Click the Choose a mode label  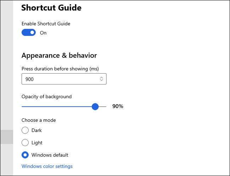click(x=39, y=120)
